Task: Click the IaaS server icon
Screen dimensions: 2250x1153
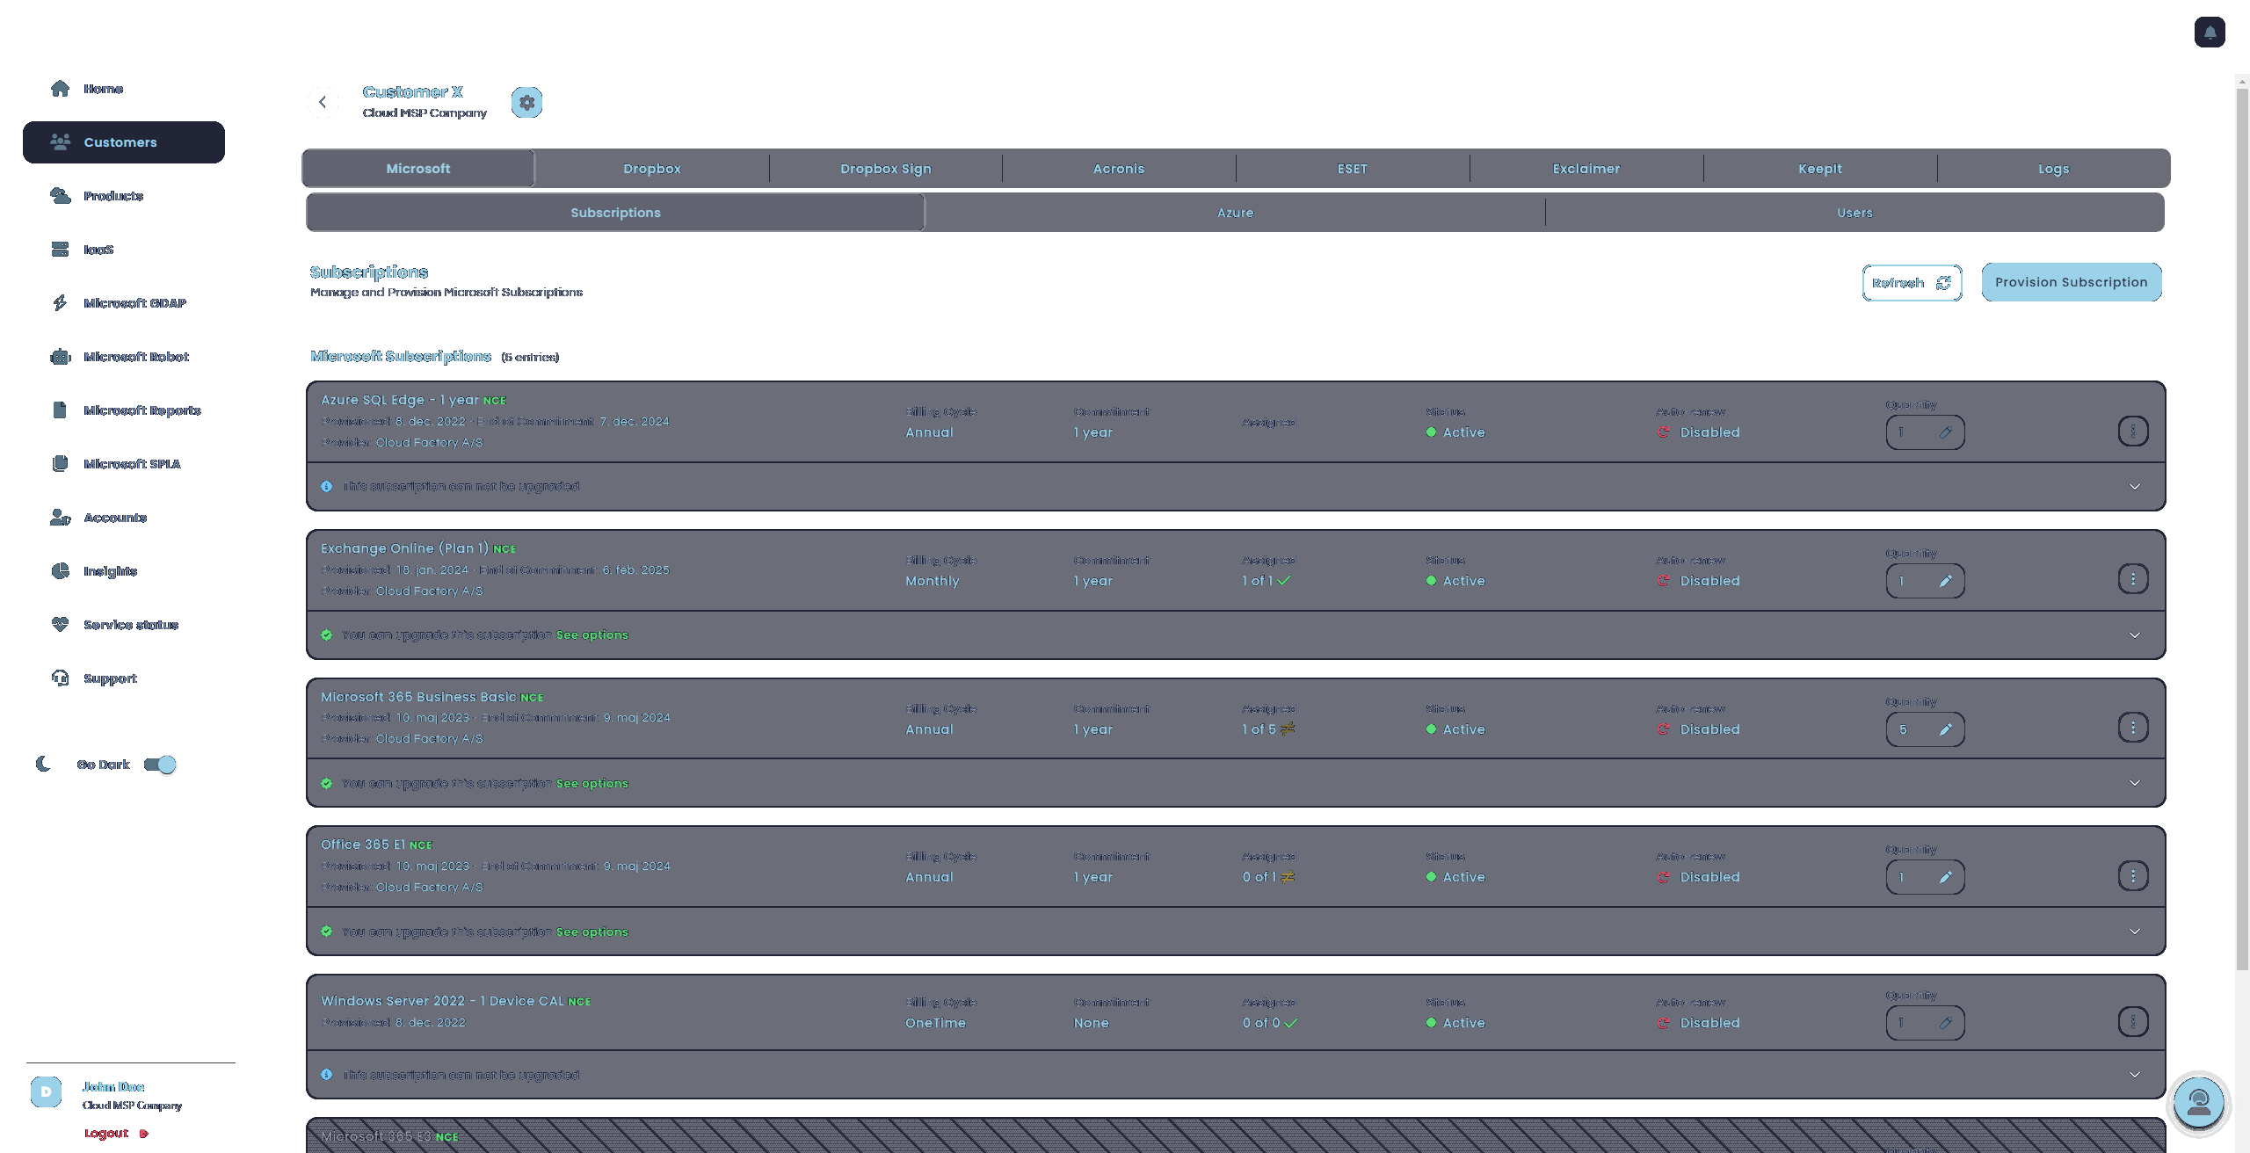Action: coord(60,250)
